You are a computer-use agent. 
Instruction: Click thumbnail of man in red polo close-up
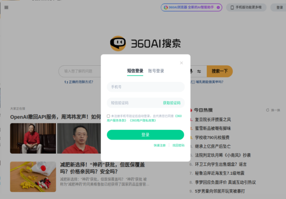(79, 138)
